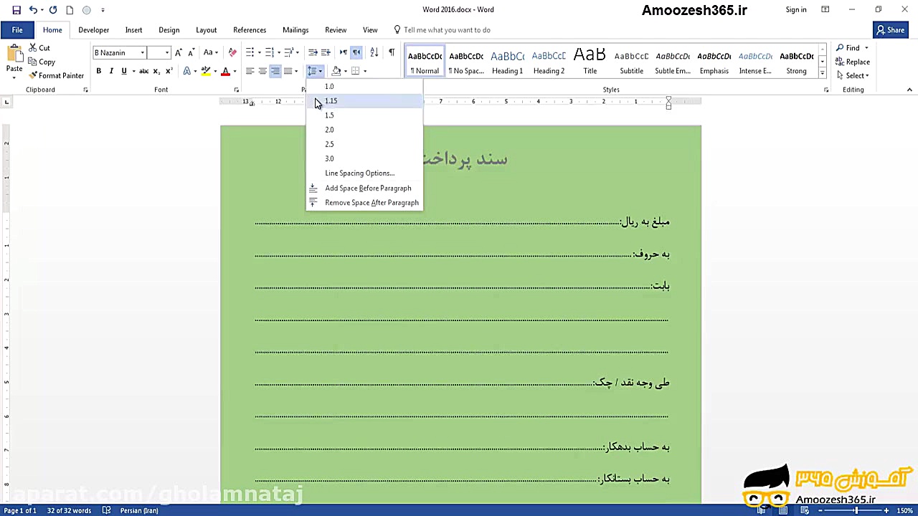Viewport: 918px width, 516px height.
Task: Click the Strikethrough formatting icon
Action: point(144,70)
